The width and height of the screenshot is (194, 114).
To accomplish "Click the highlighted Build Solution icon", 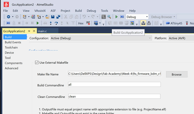I will [x=143, y=23].
